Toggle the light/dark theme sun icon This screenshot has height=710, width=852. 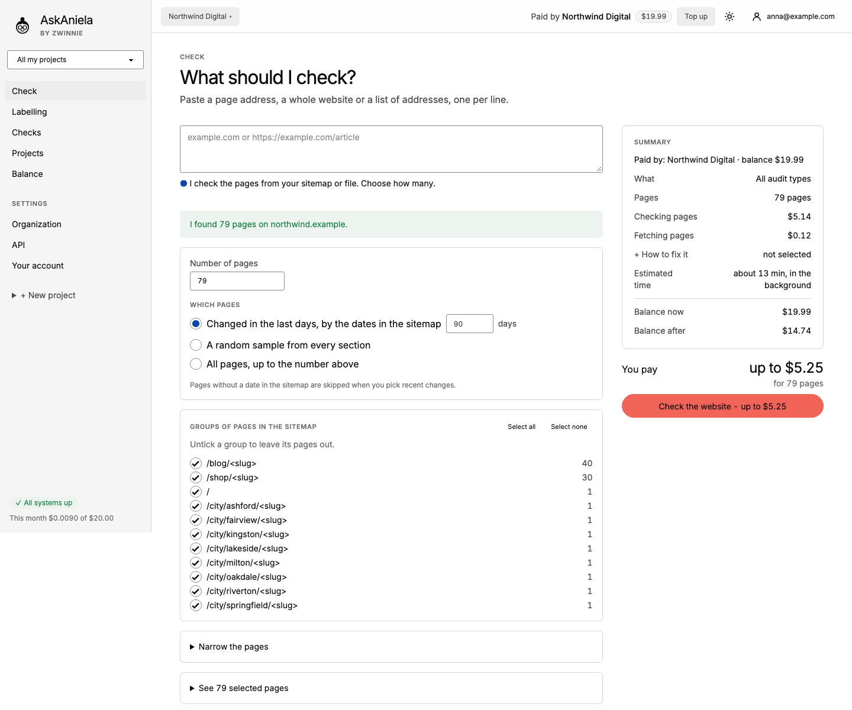pyautogui.click(x=730, y=17)
